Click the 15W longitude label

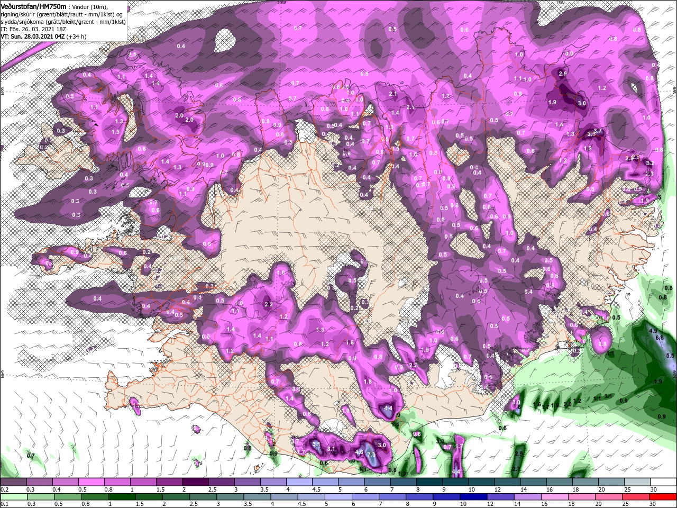[560, 3]
